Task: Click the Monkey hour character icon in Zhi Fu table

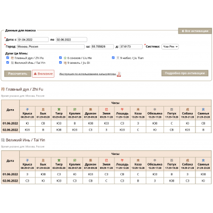Action: pyautogui.click(x=155, y=109)
